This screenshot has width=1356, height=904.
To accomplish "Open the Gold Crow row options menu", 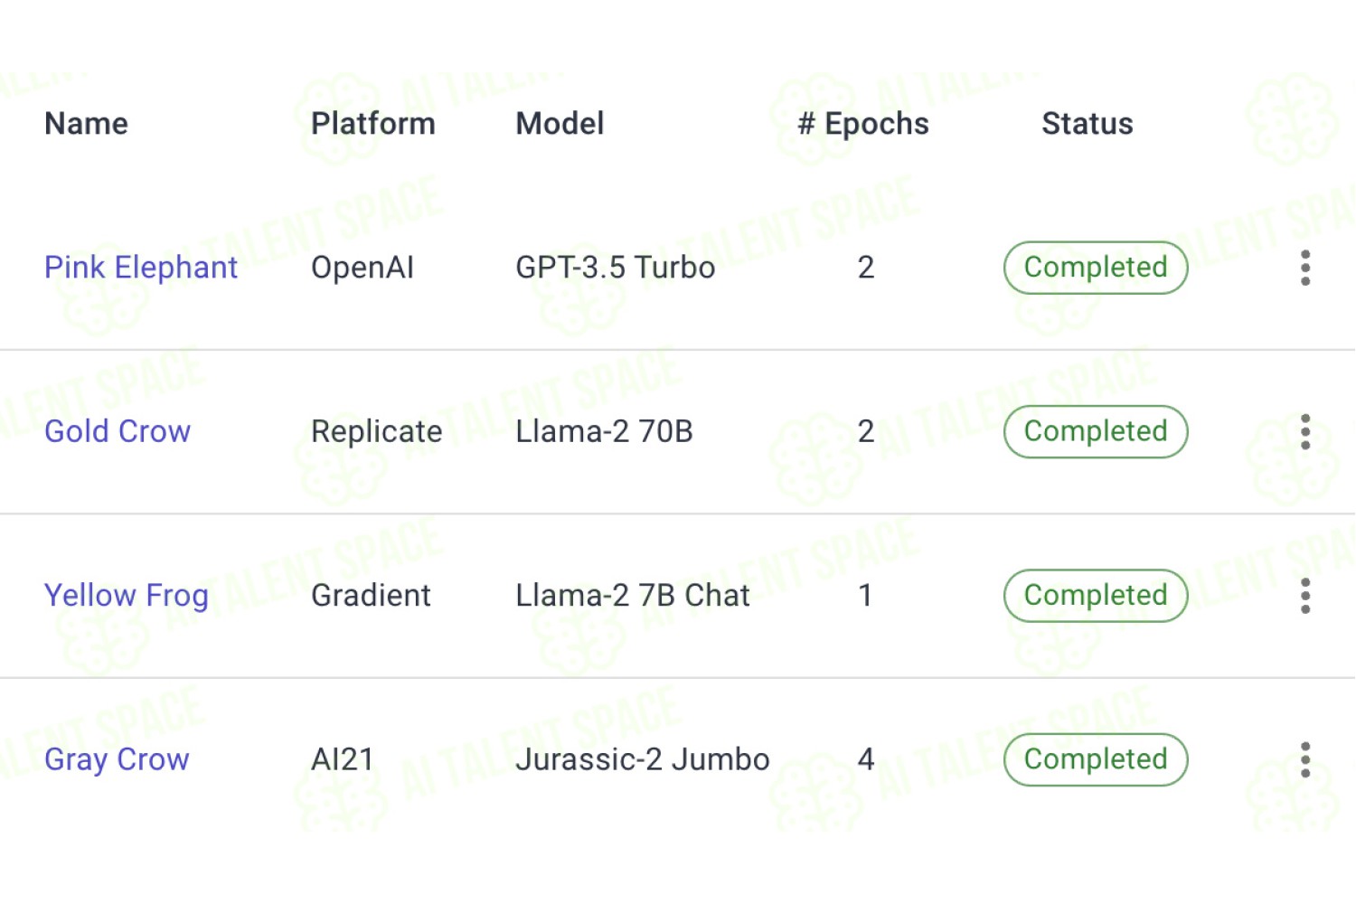I will tap(1304, 431).
